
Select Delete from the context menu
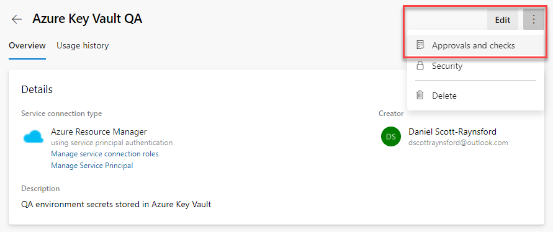click(x=475, y=96)
